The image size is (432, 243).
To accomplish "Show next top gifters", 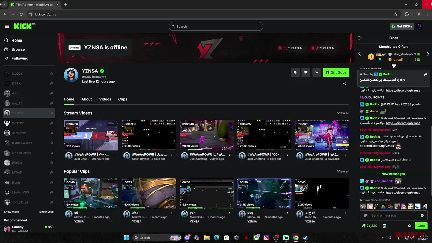I will (x=428, y=54).
